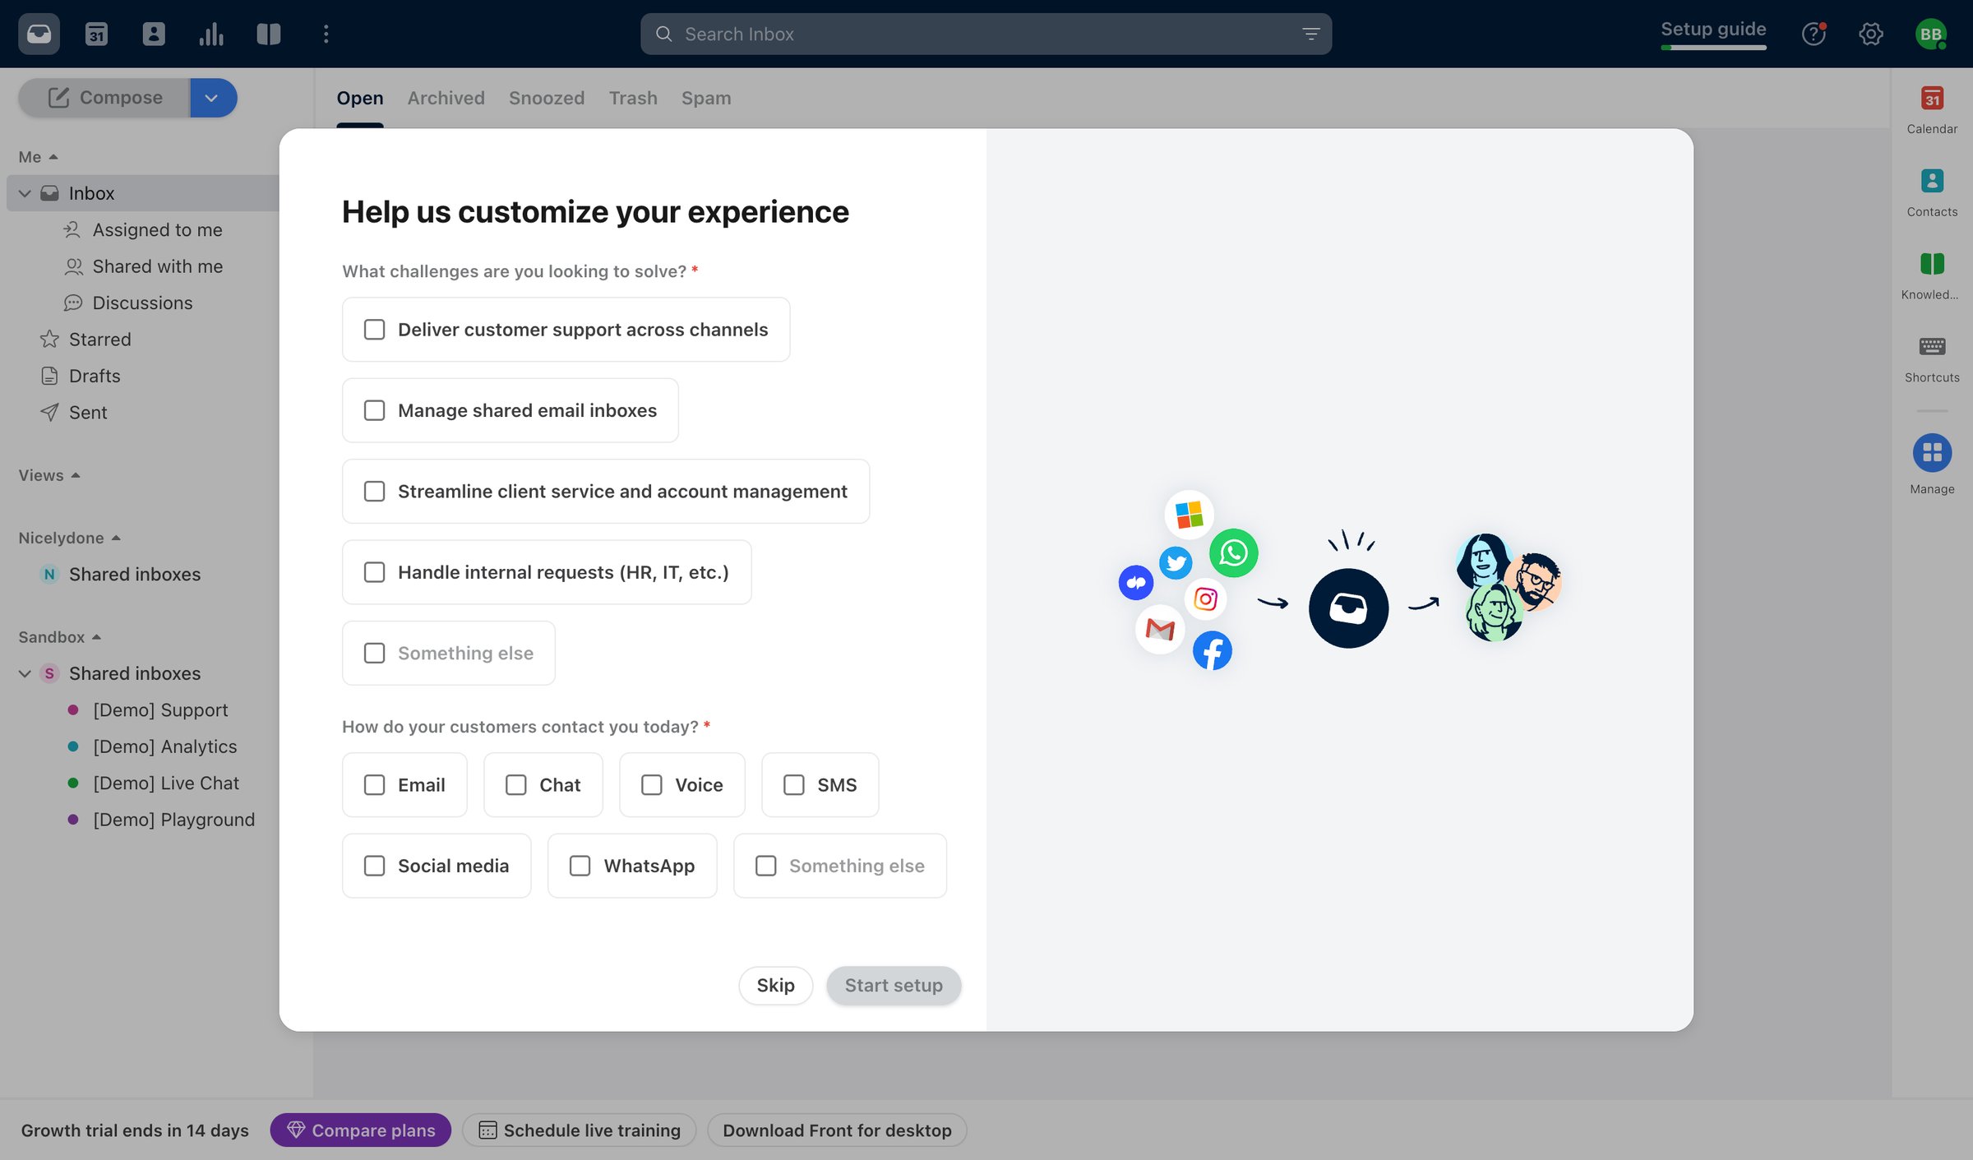Image resolution: width=1973 pixels, height=1160 pixels.
Task: Switch to the Spam tab
Action: pos(705,98)
